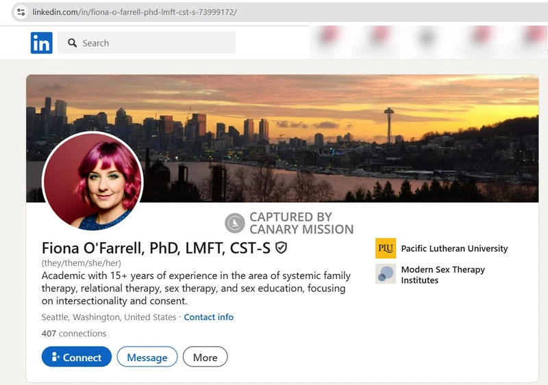Click the Seattle, Washington location text
548x385 pixels.
(x=109, y=317)
